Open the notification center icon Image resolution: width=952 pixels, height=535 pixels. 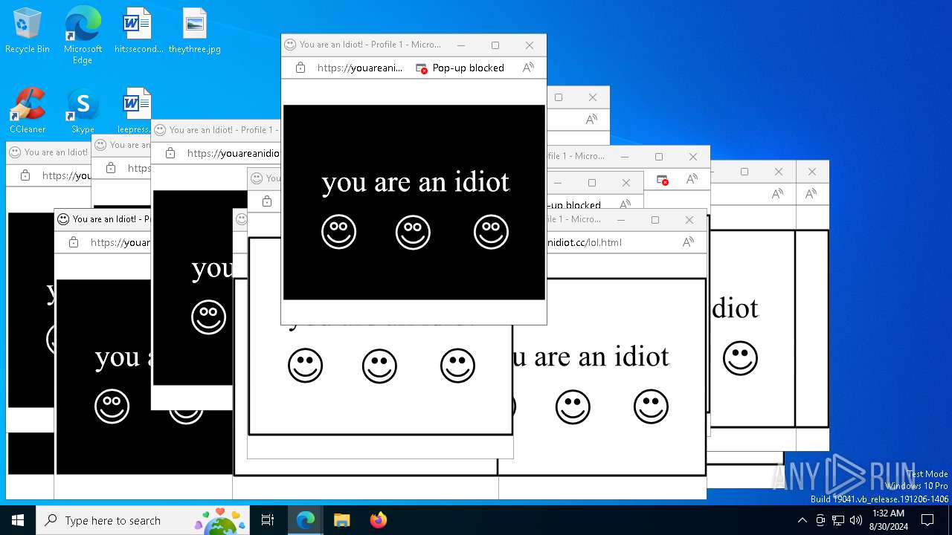click(x=927, y=520)
